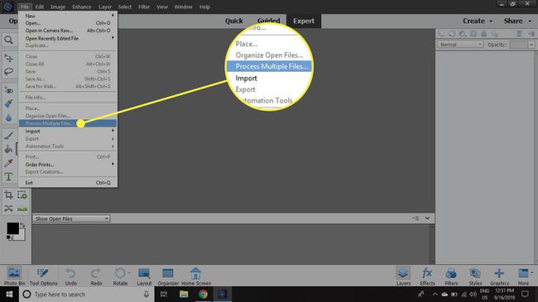Expand the Import submenu
Screen dimensions: 538x302
(x=68, y=132)
